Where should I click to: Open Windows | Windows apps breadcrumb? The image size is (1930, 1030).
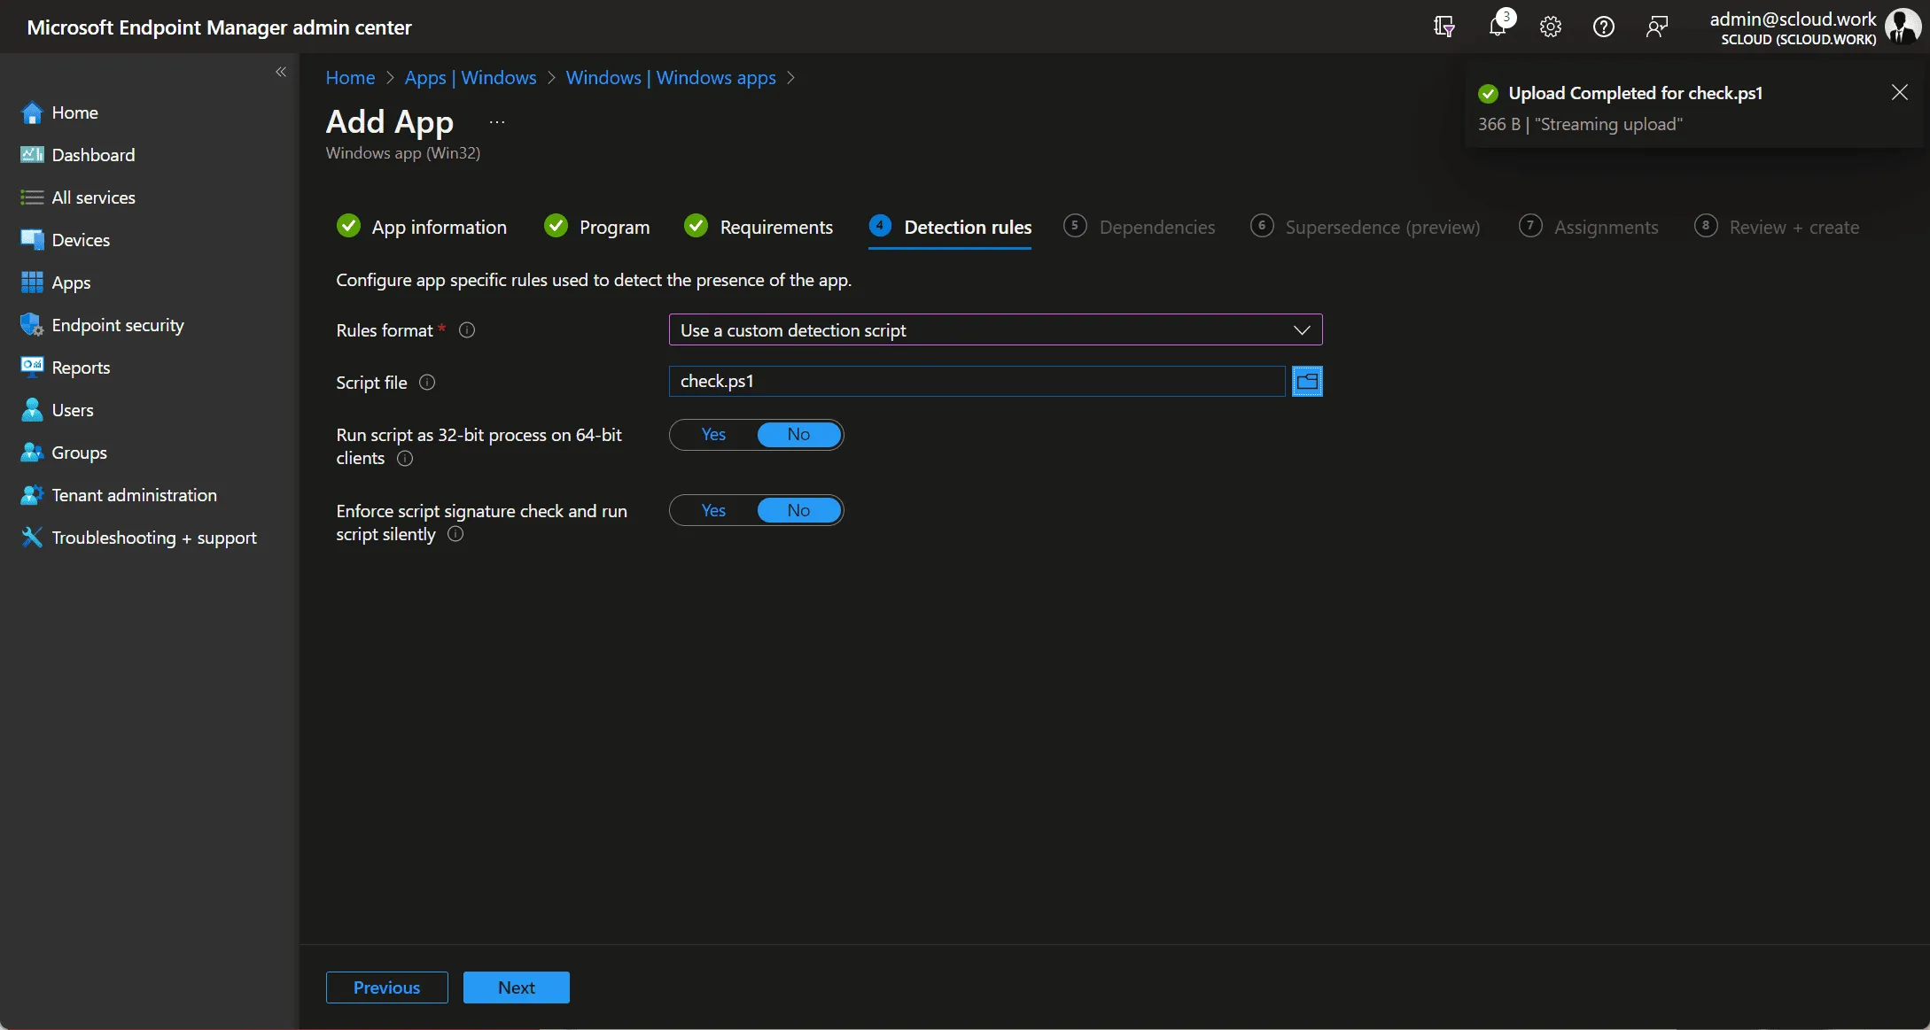coord(671,78)
